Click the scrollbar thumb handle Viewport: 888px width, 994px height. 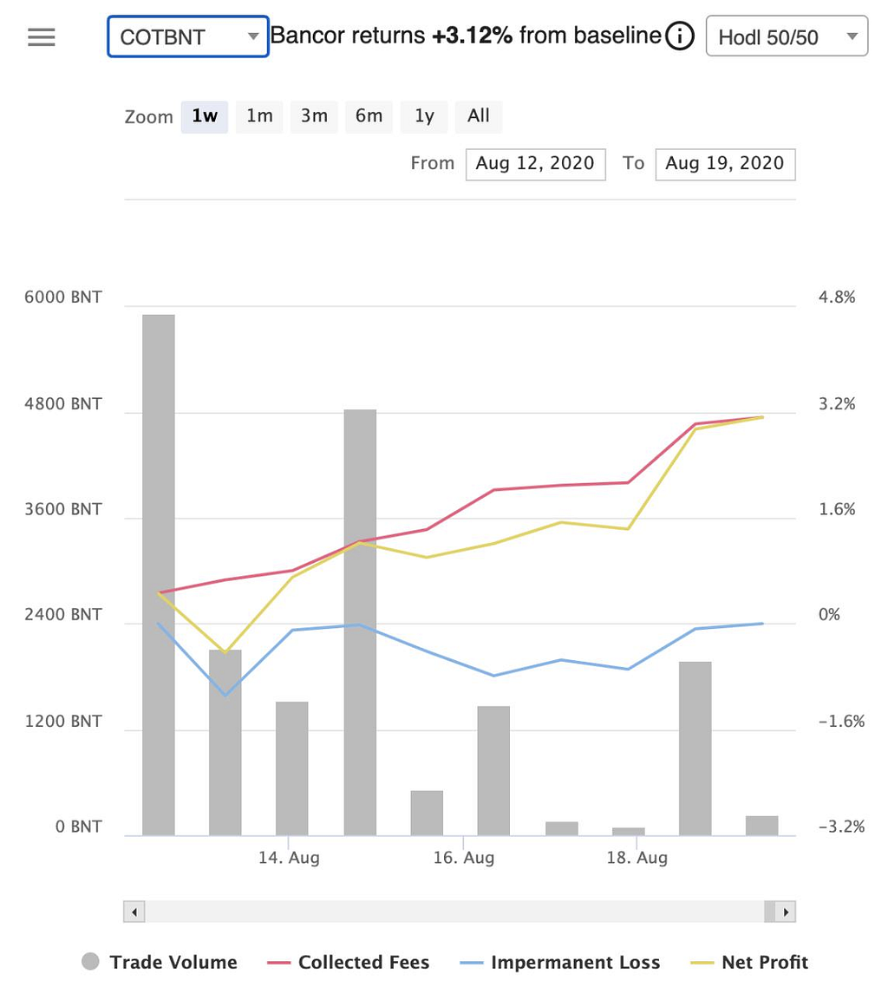pos(769,912)
